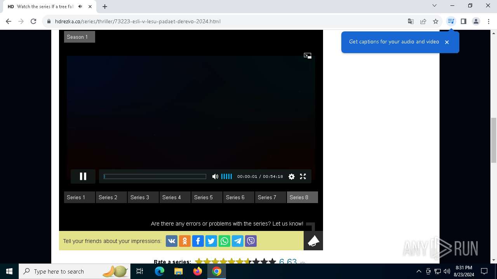Select the Series 8 episode
Screen dimensions: 497x279
[302, 197]
